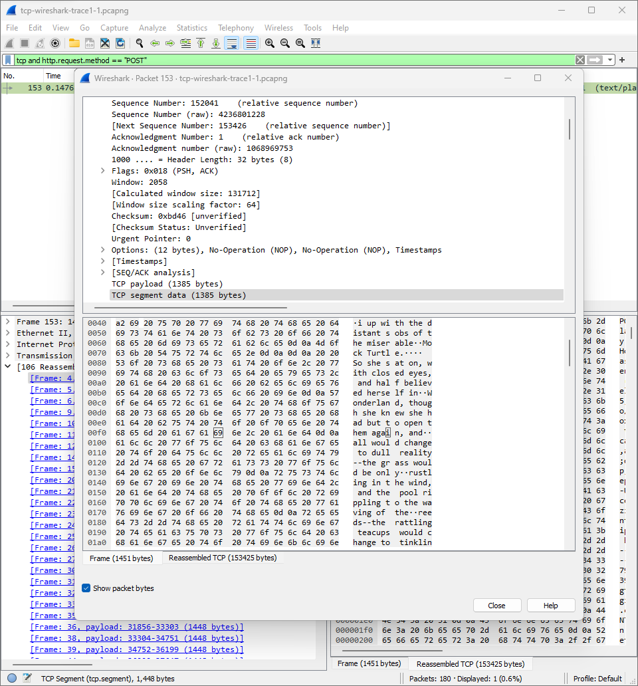Select TCP segment data (1385 bytes) row
638x686 pixels.
pyautogui.click(x=336, y=295)
